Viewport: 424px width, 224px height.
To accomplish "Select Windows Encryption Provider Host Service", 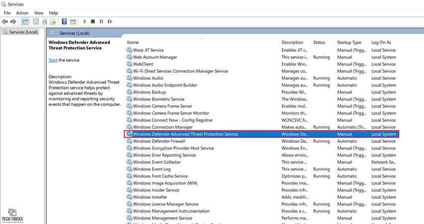I will coord(173,148).
